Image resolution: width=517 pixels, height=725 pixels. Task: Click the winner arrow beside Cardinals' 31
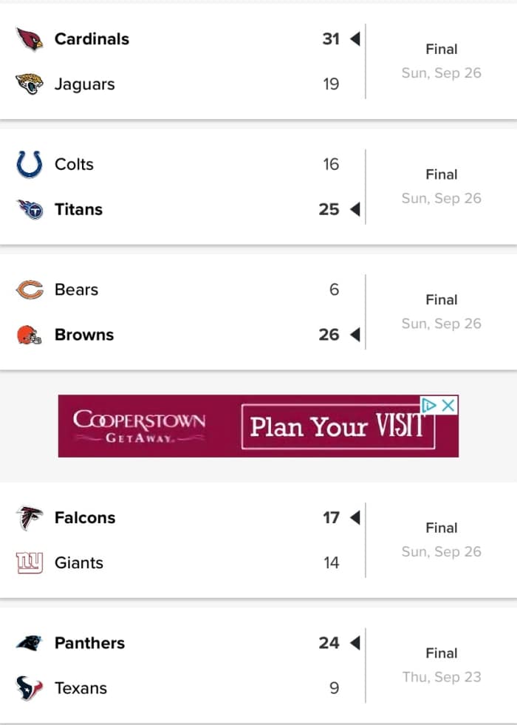(x=354, y=38)
